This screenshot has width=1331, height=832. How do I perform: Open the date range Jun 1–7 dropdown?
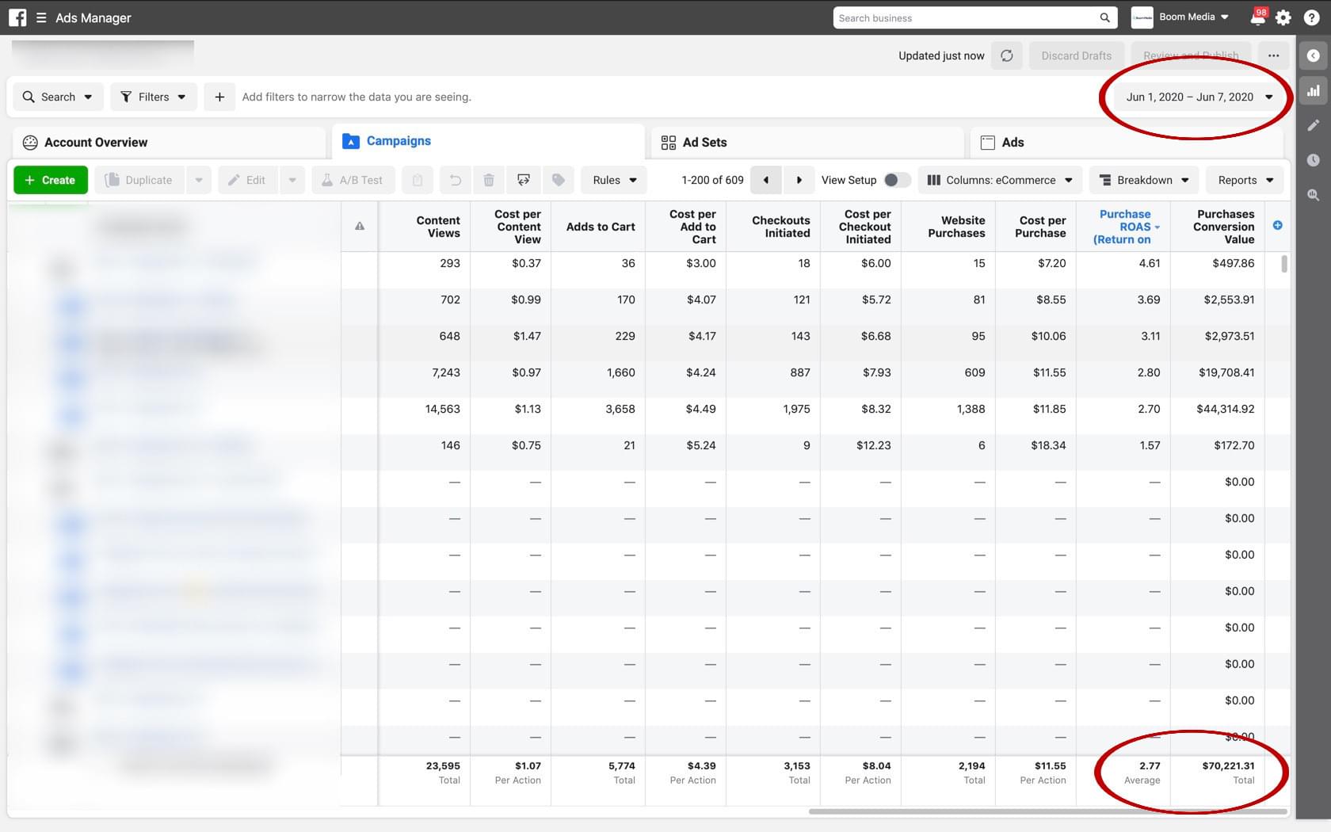click(1198, 97)
